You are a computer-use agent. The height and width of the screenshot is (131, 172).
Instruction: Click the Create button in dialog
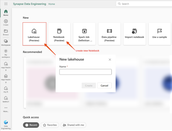pos(89,85)
